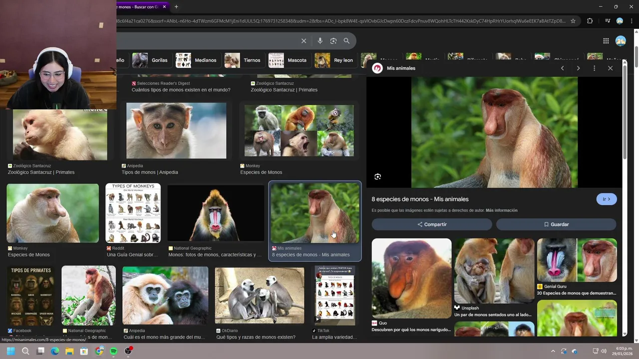This screenshot has height=359, width=639.
Task: Start voice search with the microphone icon
Action: [320, 41]
